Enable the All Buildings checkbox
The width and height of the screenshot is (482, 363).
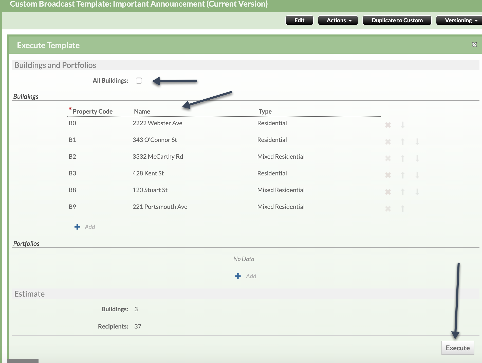pos(139,81)
